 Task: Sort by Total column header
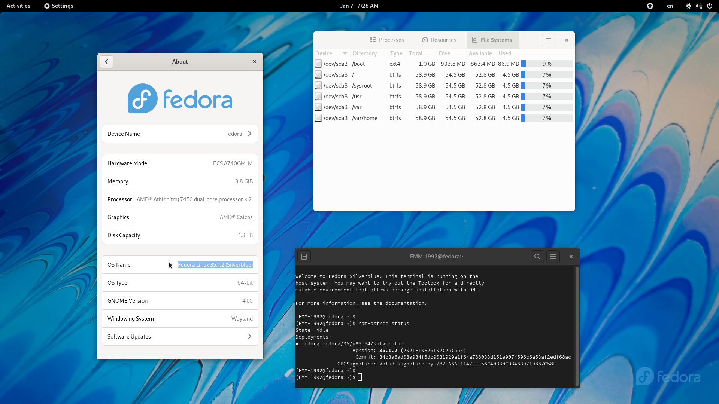coord(421,53)
